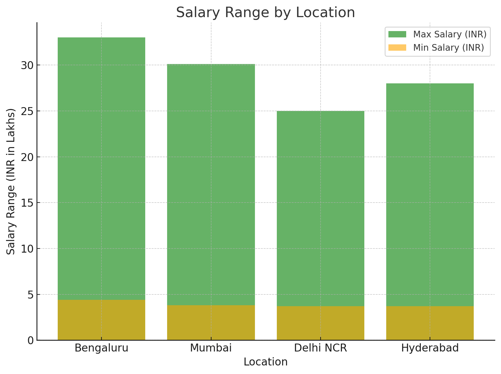Screen dimensions: 501x374
Task: Click the green max salary bar for Hyderabad
Action: pos(430,195)
